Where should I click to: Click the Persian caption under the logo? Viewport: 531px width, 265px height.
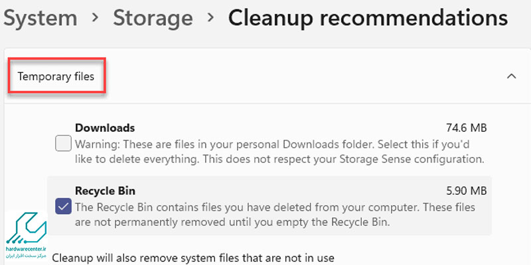[26, 256]
